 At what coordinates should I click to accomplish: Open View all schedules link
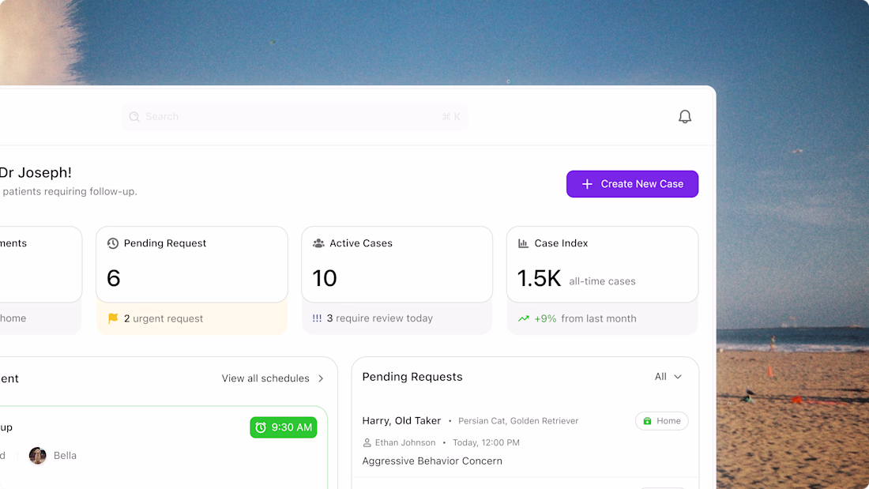[265, 378]
